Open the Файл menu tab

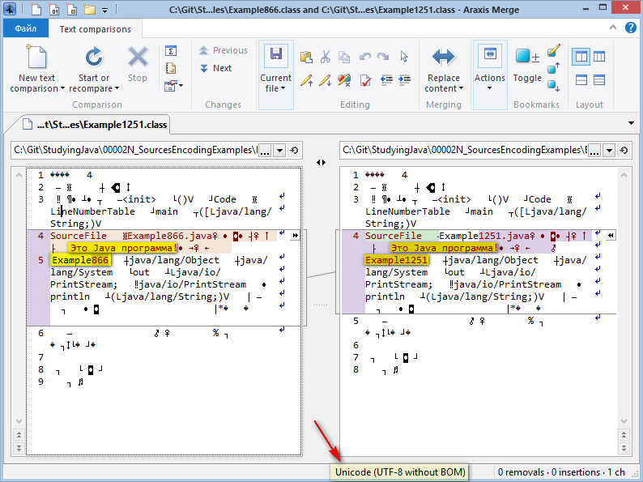pos(26,28)
